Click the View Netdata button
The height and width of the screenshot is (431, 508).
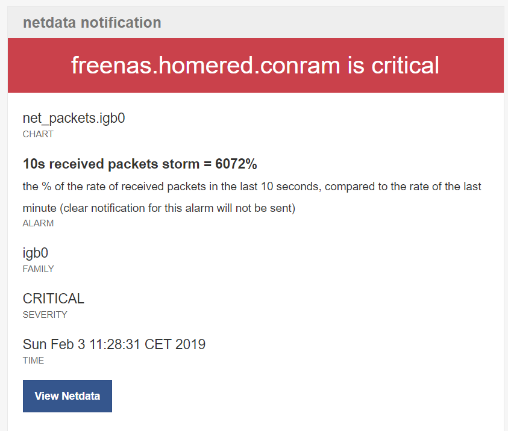pos(67,396)
